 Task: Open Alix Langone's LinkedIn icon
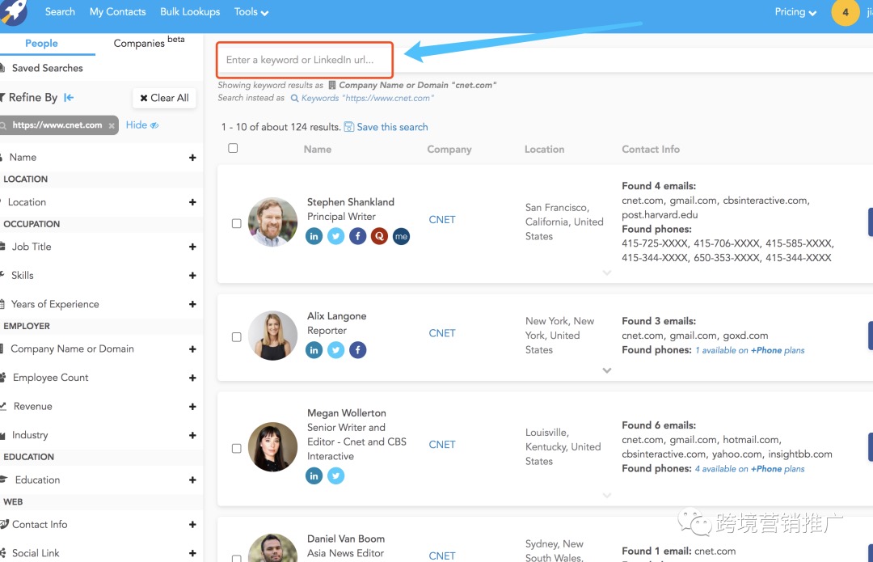(x=314, y=350)
